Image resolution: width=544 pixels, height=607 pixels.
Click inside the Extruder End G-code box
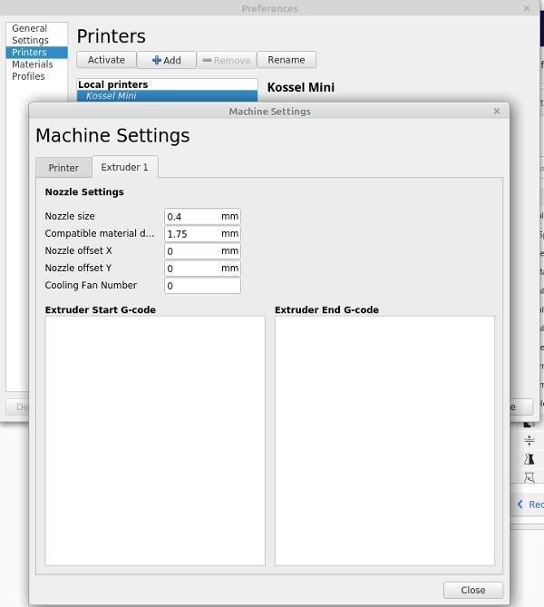point(384,441)
